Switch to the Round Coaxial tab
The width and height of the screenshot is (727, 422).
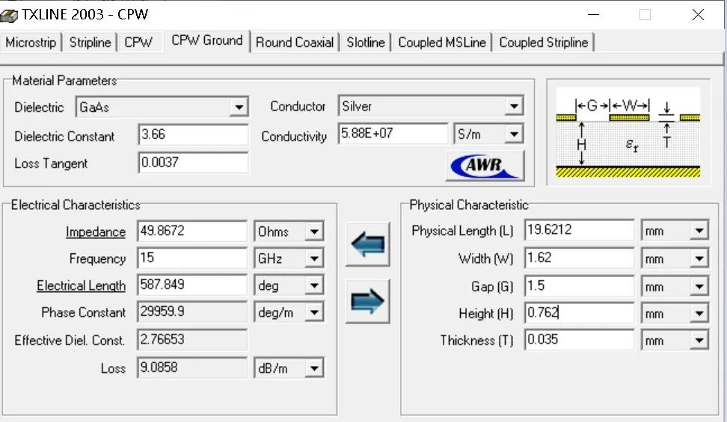click(295, 43)
